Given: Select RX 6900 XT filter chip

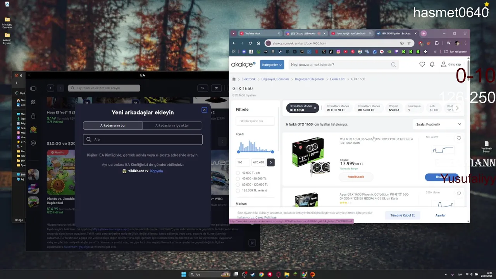Looking at the screenshot, I should [x=369, y=108].
